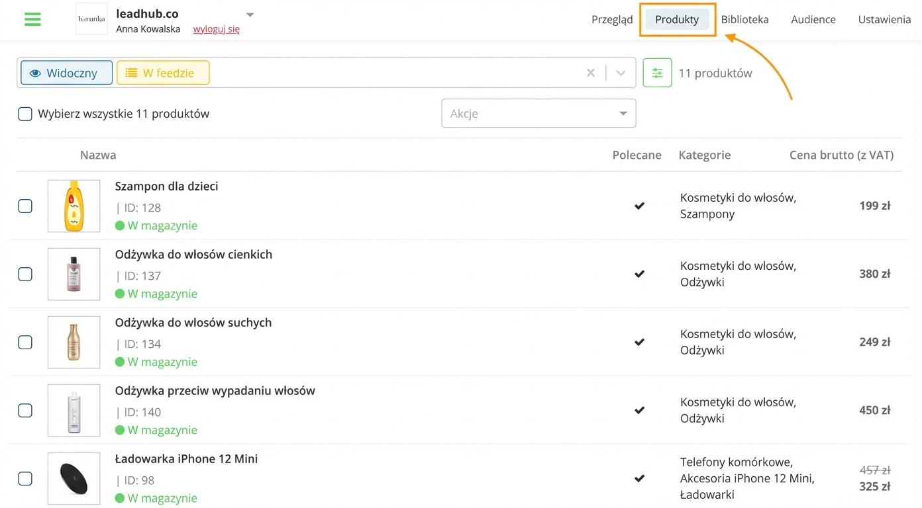922x508 pixels.
Task: Switch to the Przegląd tab
Action: coord(611,19)
